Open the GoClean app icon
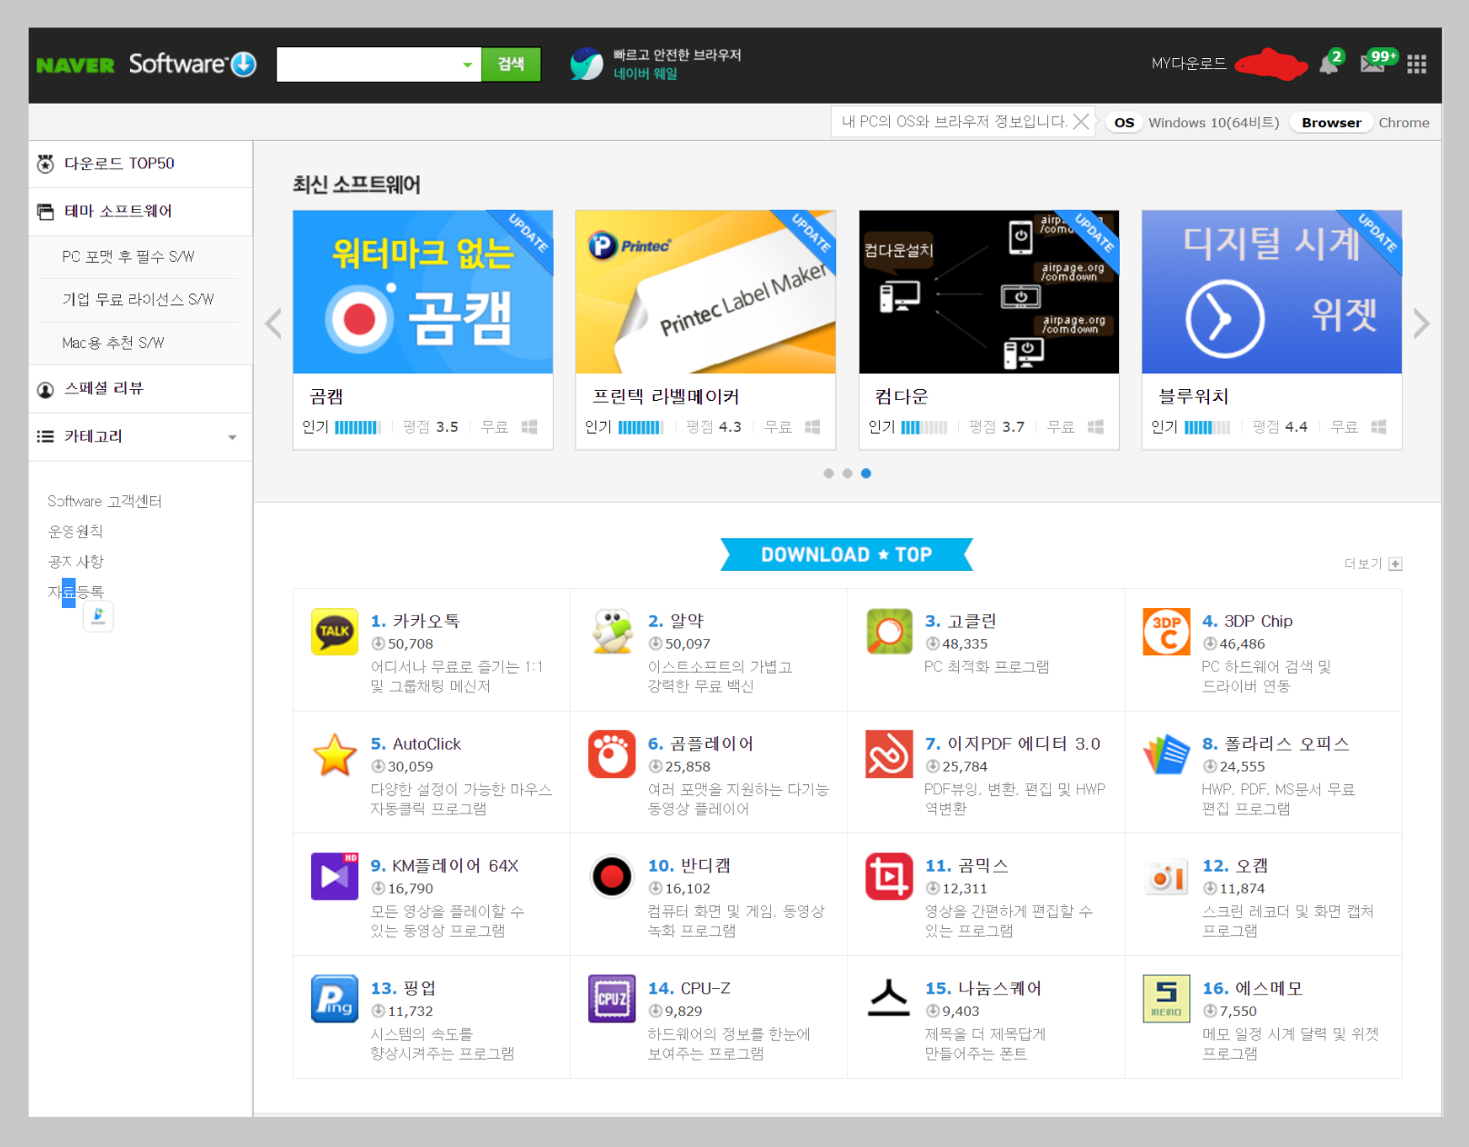The height and width of the screenshot is (1147, 1469). (x=889, y=632)
